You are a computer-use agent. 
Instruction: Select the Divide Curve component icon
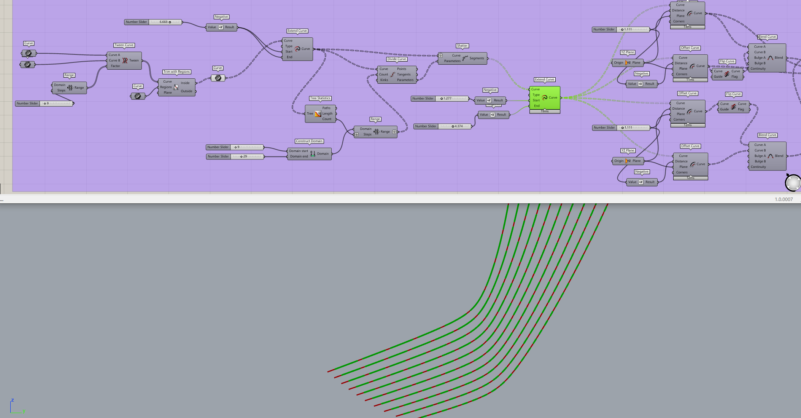coord(393,75)
